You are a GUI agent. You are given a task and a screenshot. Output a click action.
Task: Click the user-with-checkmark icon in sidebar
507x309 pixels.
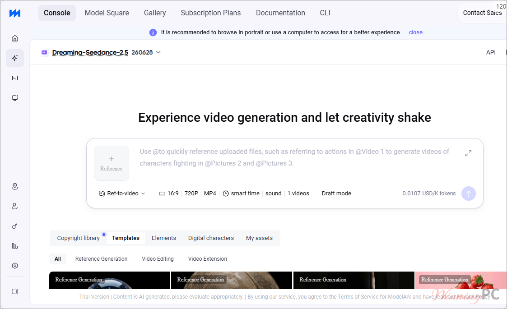point(15,206)
